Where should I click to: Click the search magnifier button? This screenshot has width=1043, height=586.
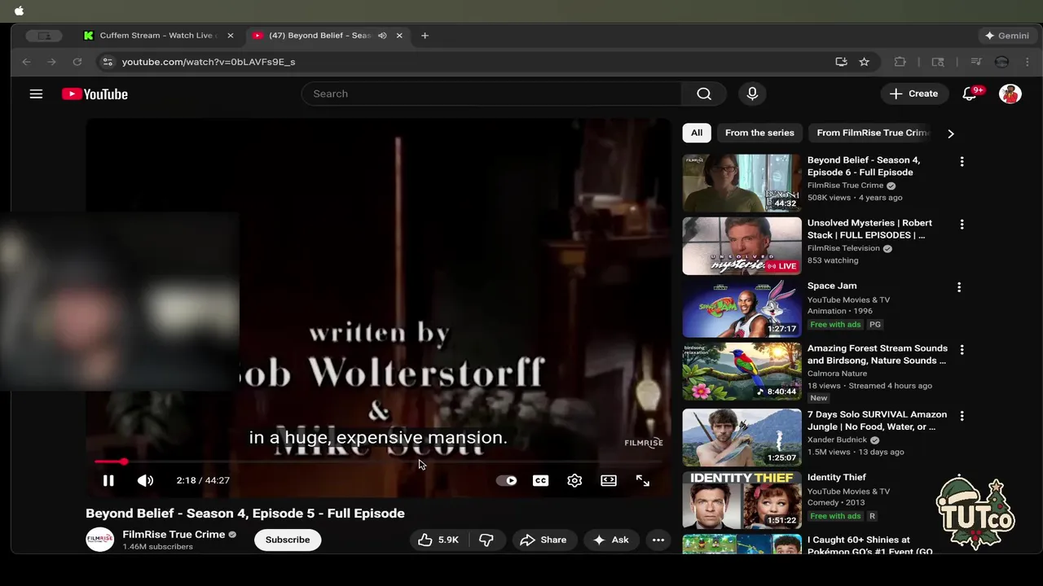704,94
